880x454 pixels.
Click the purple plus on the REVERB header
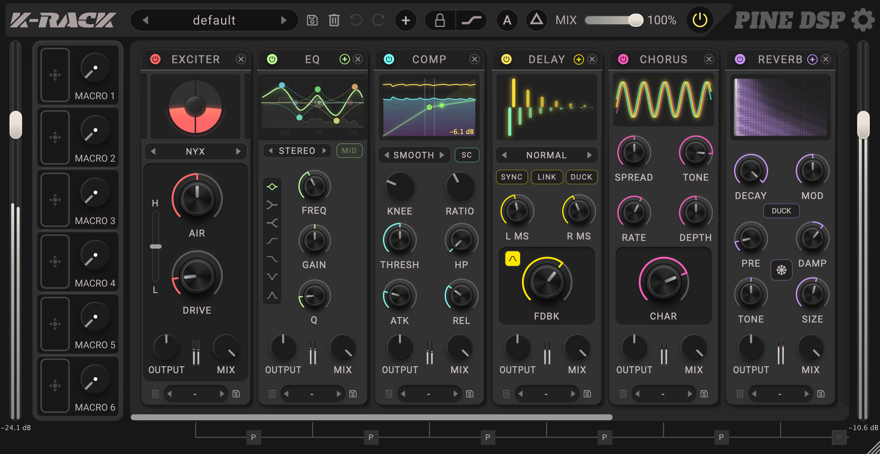pos(812,59)
